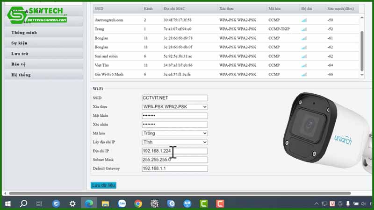Open Task View from the taskbar

39,203
